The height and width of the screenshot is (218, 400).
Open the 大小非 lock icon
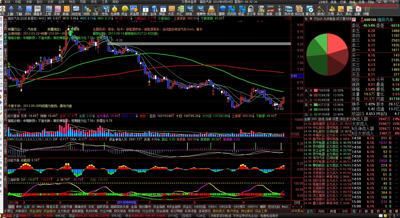251,11
